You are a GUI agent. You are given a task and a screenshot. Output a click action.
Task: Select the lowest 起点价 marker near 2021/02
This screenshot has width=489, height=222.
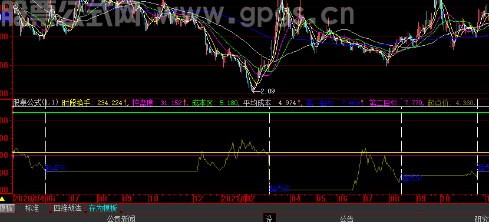280,189
